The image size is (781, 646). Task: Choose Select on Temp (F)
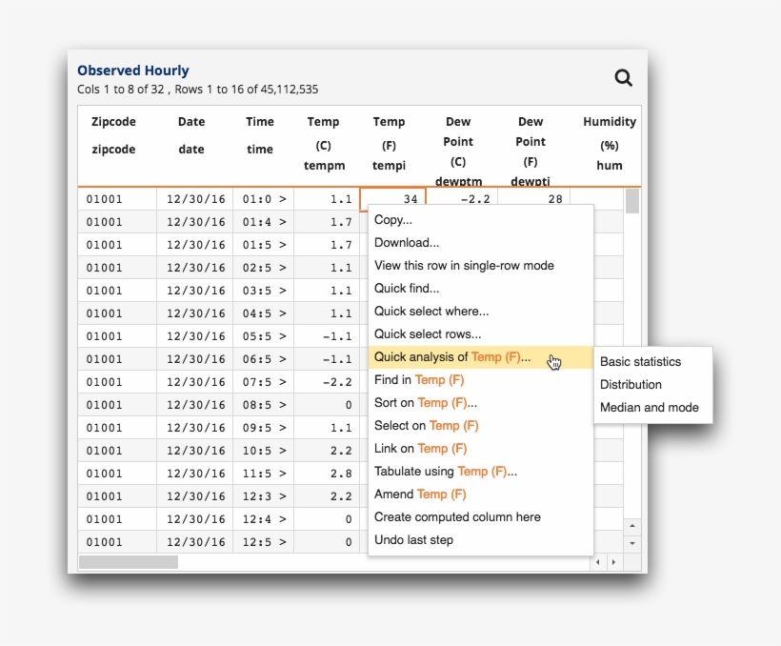click(481, 426)
